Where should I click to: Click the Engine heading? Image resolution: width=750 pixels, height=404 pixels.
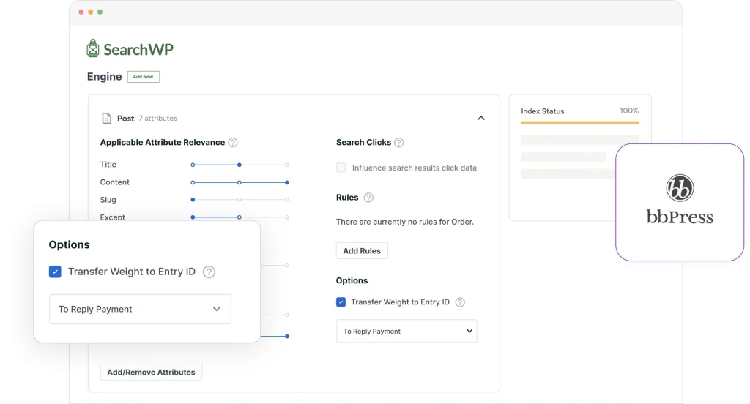pos(104,77)
